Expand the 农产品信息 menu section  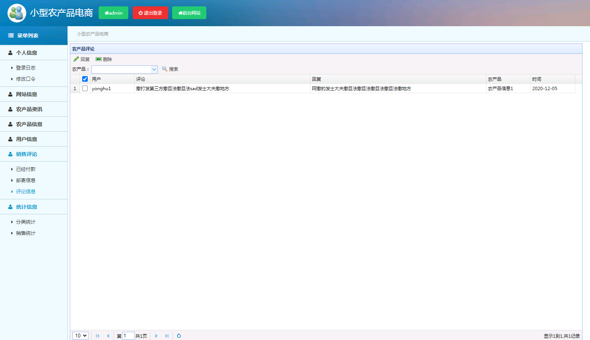pos(34,124)
